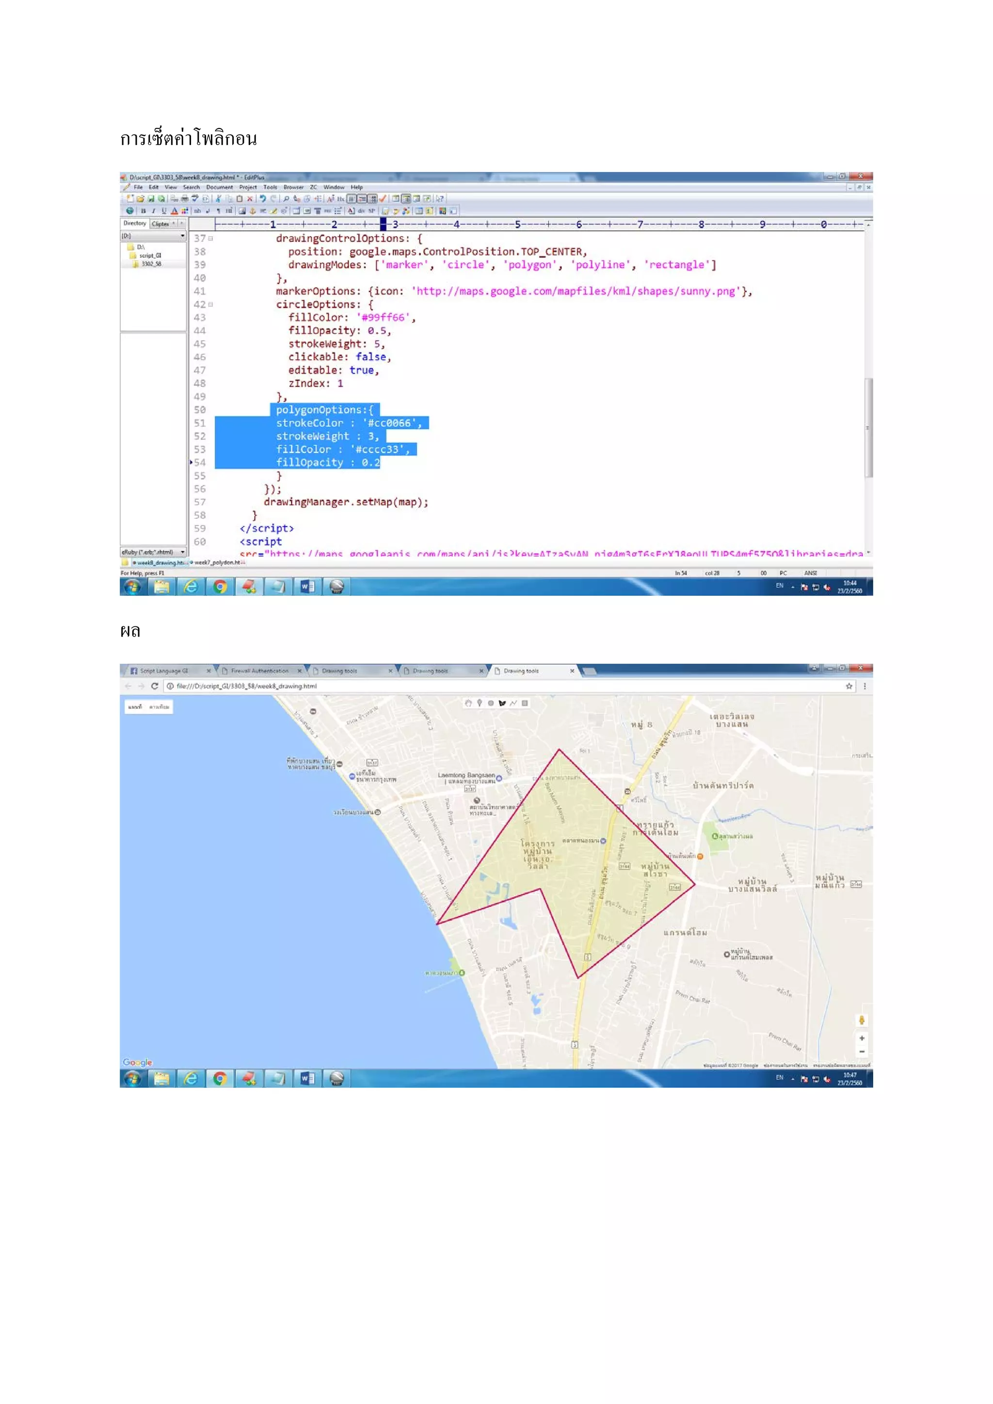The width and height of the screenshot is (993, 1404).
Task: Click the browser reload icon
Action: [155, 686]
